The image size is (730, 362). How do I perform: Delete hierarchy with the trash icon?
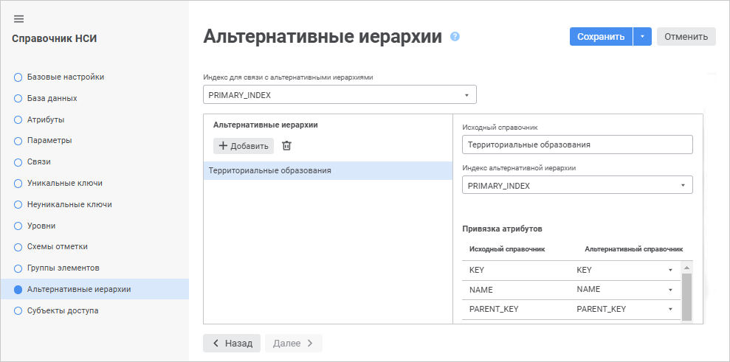coord(287,146)
